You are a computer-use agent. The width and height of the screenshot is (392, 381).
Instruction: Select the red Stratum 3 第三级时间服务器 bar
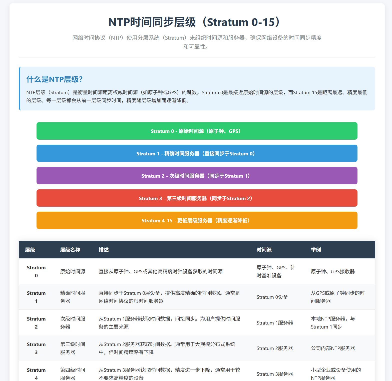pyautogui.click(x=197, y=198)
